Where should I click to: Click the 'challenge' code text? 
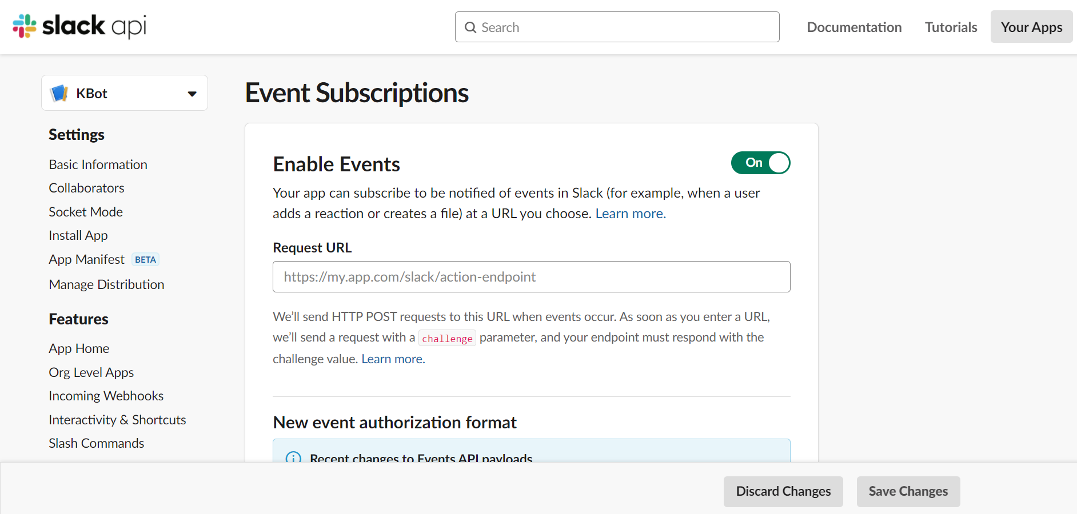point(447,338)
